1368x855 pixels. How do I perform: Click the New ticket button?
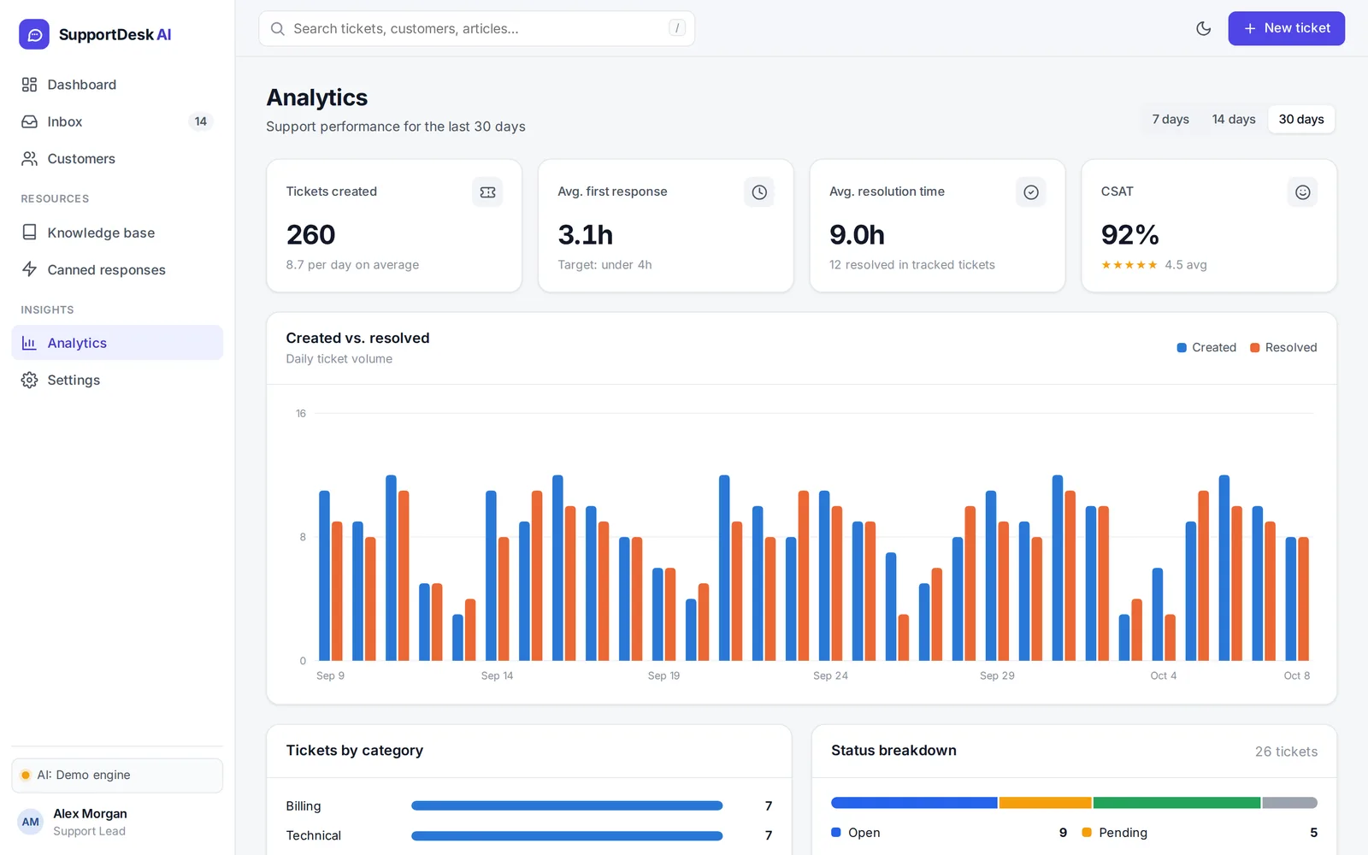1286,28
